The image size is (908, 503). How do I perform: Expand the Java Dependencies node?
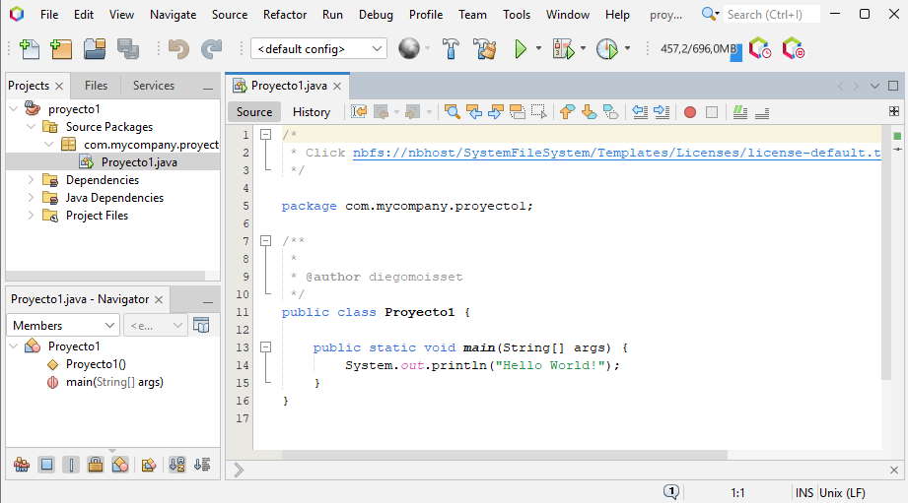click(32, 198)
